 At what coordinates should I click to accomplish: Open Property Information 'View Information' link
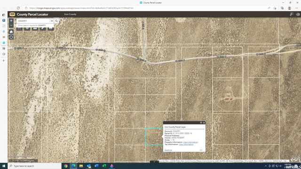pos(190,142)
